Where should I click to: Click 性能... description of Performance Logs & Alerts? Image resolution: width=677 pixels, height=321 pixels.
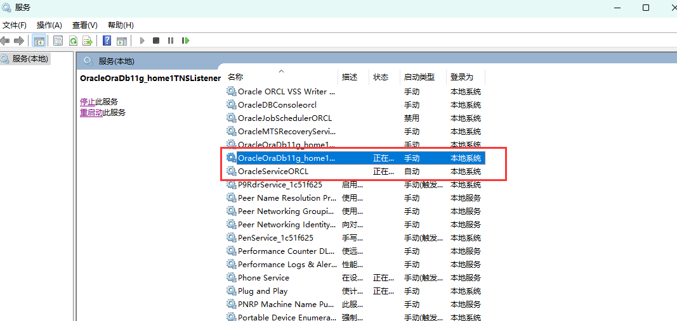point(352,264)
